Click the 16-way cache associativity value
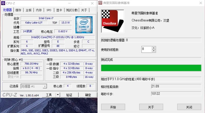 pyautogui.click(x=89, y=77)
